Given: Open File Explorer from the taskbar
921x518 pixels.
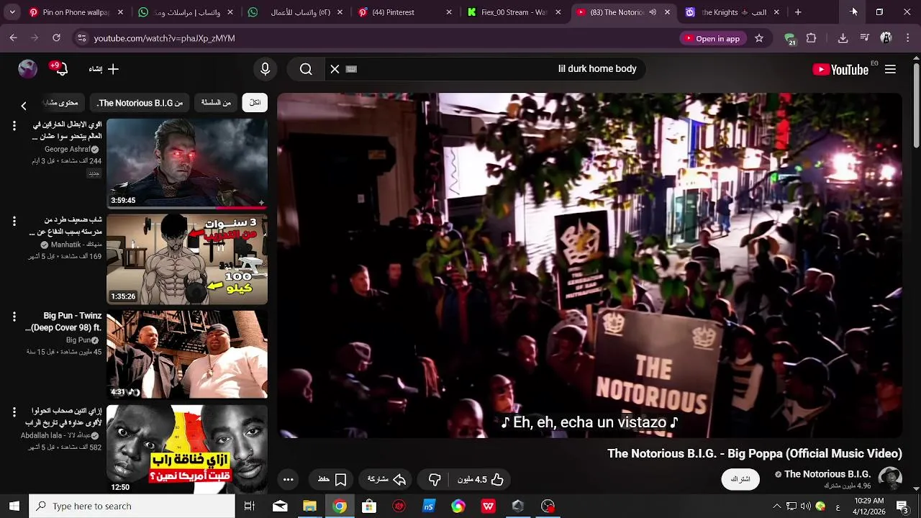Looking at the screenshot, I should [309, 506].
